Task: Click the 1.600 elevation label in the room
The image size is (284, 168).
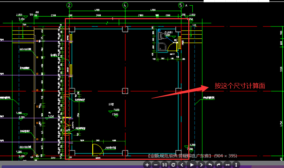Action: point(116,110)
